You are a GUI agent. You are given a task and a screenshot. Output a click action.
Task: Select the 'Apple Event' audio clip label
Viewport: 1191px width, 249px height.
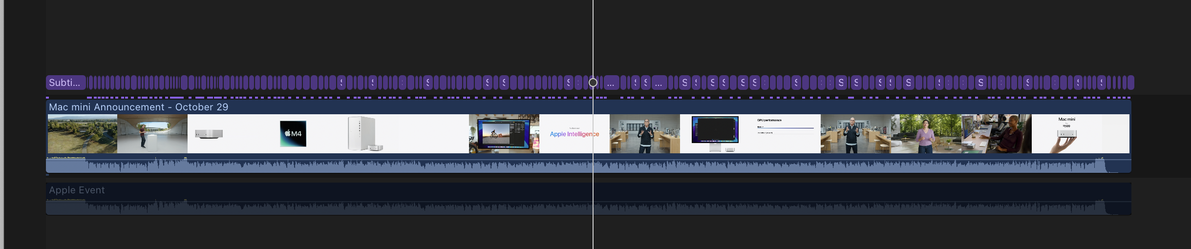tap(77, 190)
